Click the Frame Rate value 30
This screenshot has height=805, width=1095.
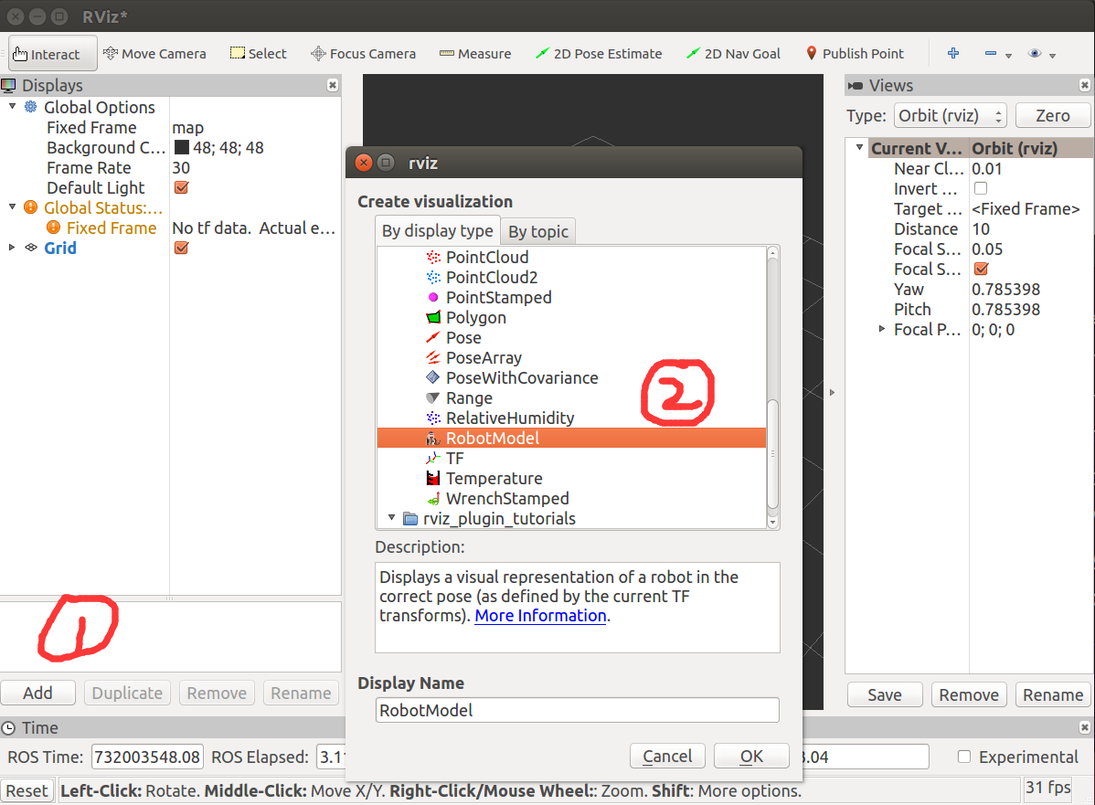(x=181, y=167)
